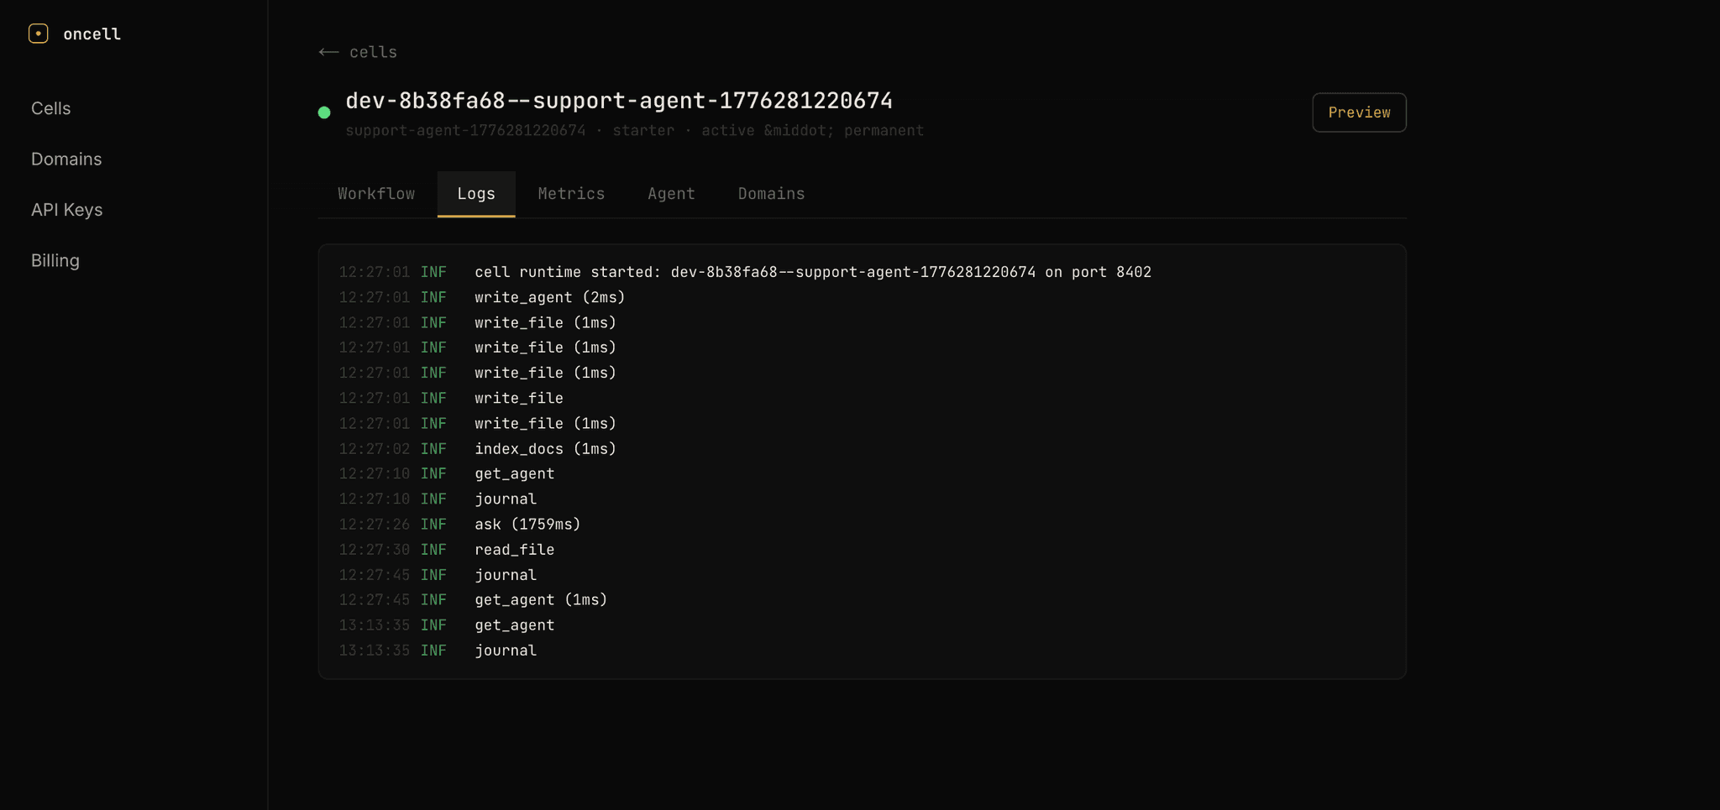The width and height of the screenshot is (1720, 810).
Task: Click the read_file log entry
Action: (x=515, y=550)
